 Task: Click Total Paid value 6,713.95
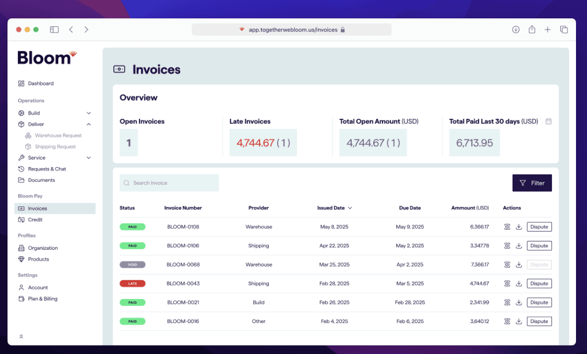tap(474, 143)
